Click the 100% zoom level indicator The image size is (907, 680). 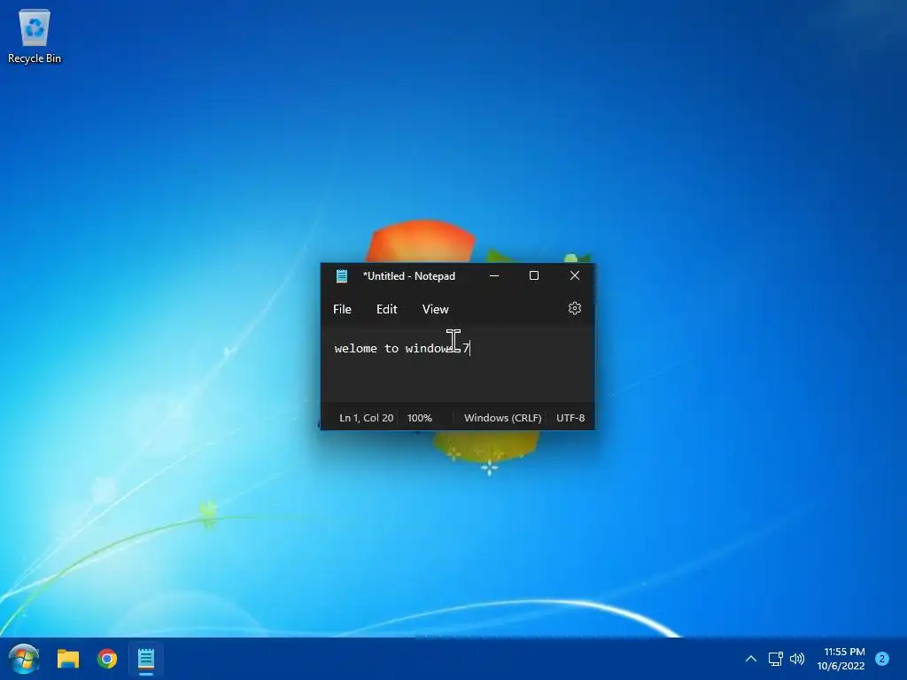[x=419, y=418]
